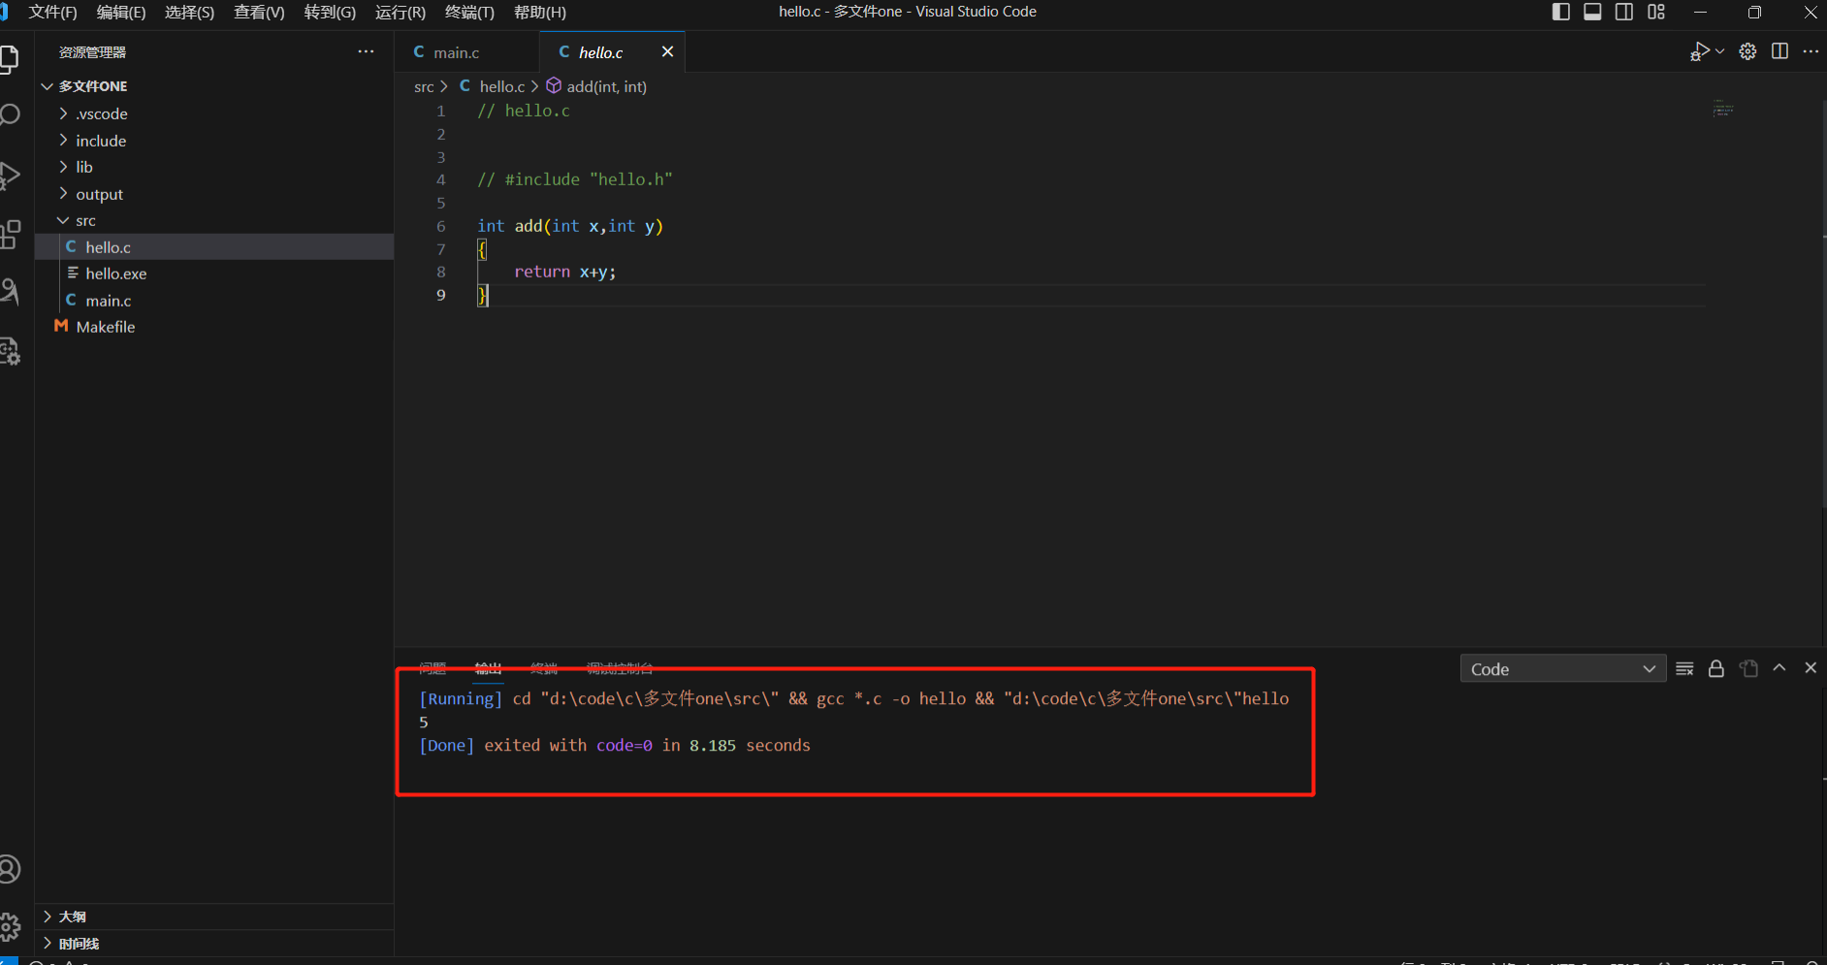The image size is (1827, 965).
Task: Expand the include folder
Action: tap(213, 141)
